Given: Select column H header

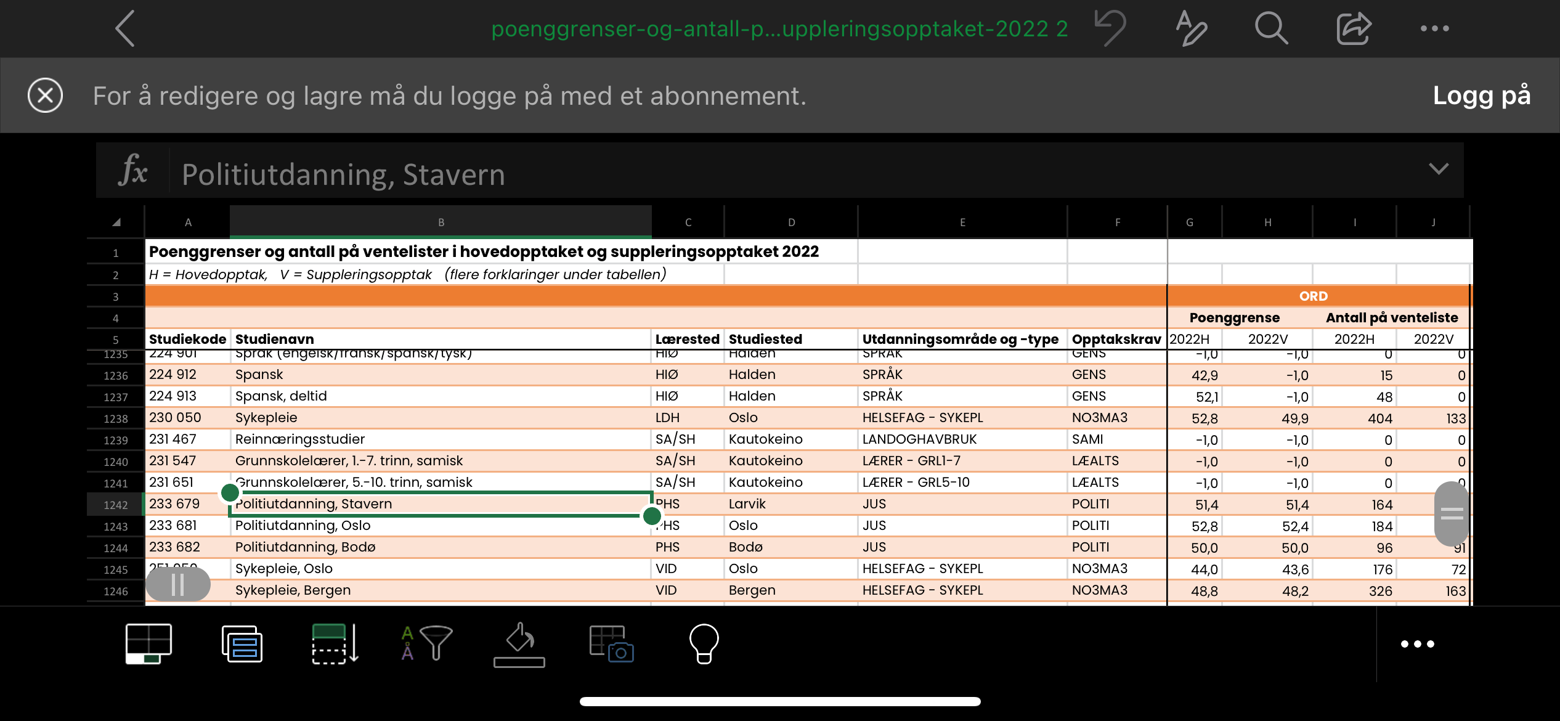Looking at the screenshot, I should 1267,222.
